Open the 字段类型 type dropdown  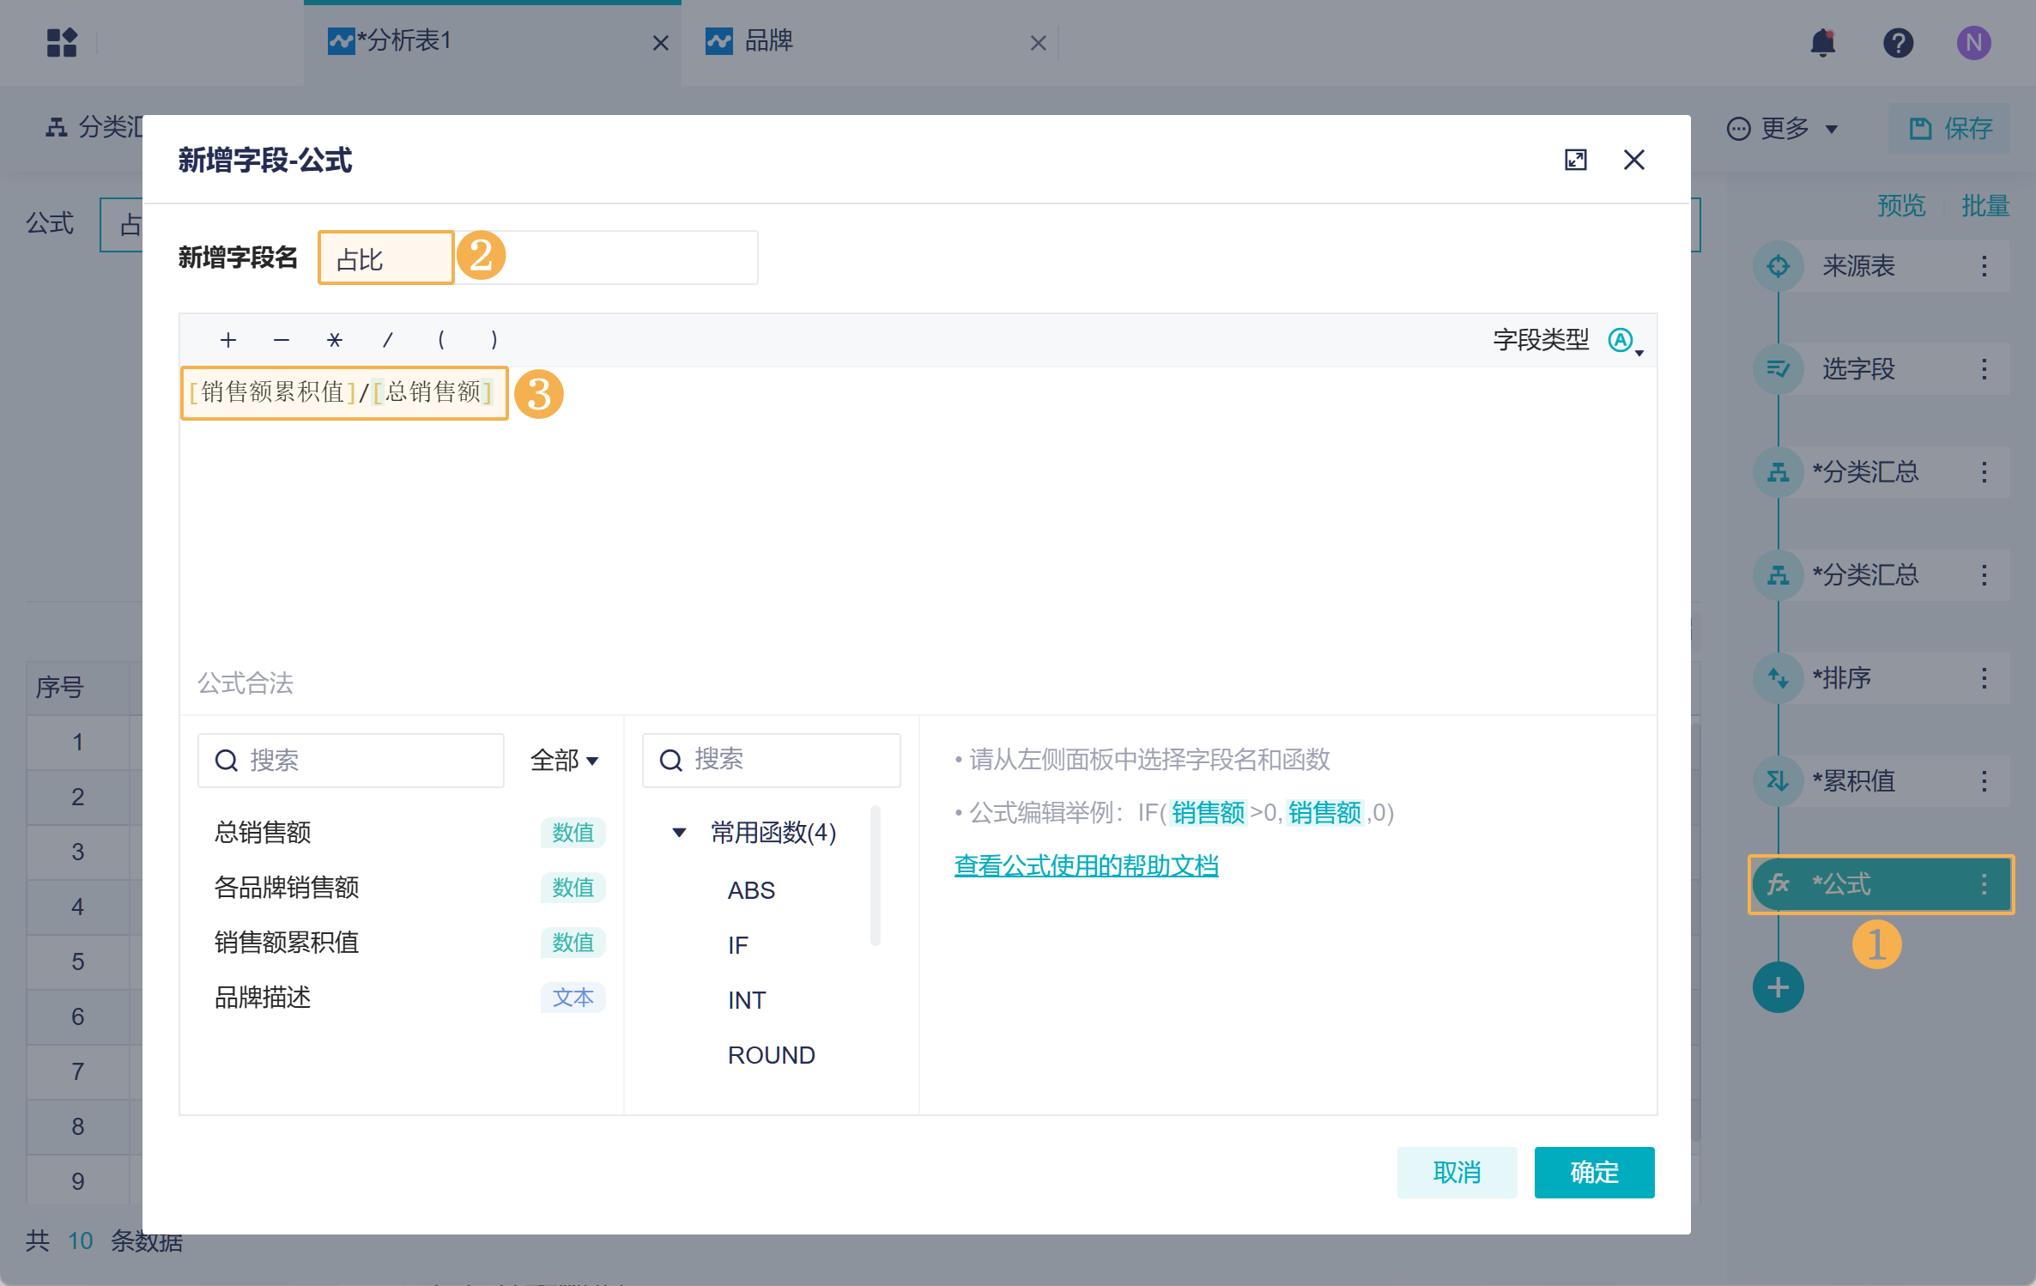(x=1625, y=341)
